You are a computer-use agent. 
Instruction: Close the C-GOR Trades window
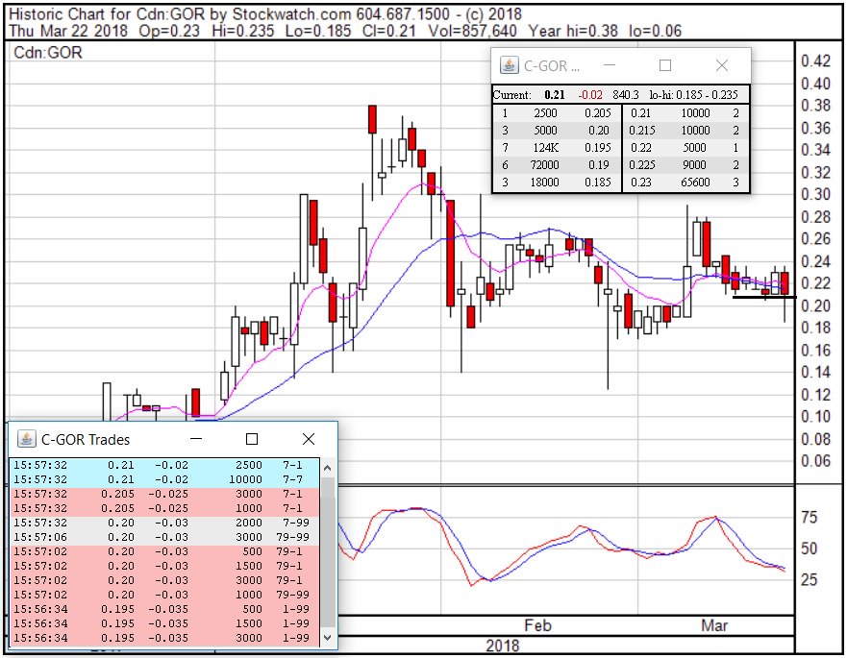pos(309,439)
